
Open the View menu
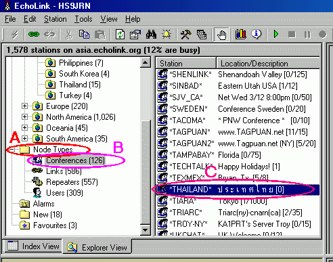pos(109,19)
